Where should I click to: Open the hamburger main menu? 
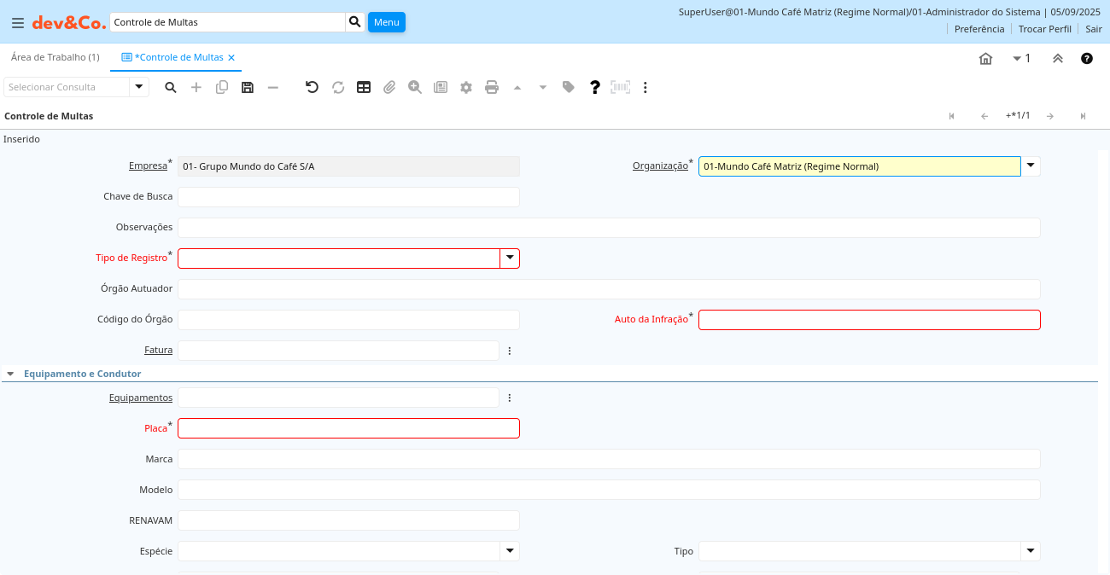click(x=18, y=23)
